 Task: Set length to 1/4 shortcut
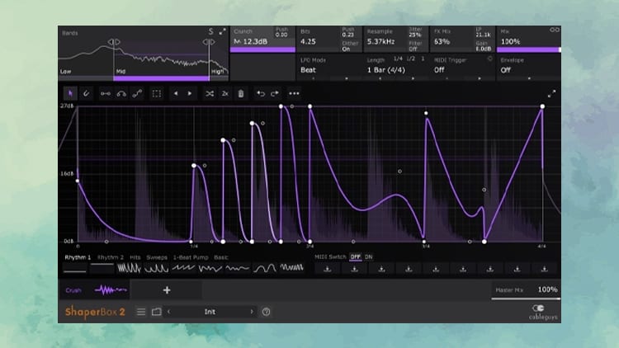(x=398, y=59)
